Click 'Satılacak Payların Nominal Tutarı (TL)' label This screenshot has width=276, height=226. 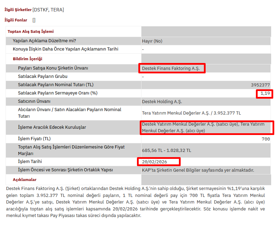coord(55,85)
